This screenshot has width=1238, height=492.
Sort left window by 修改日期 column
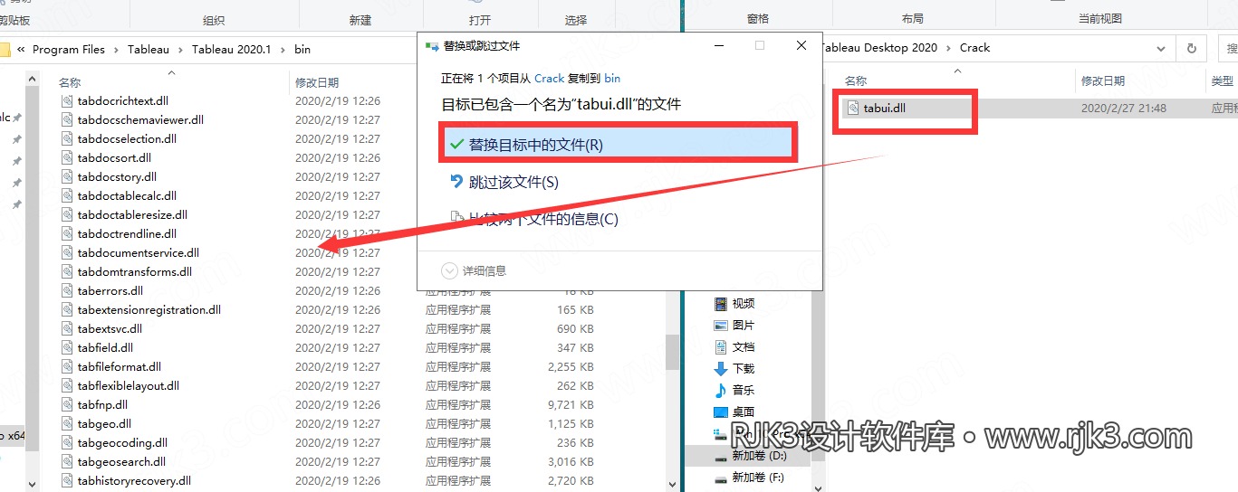(317, 82)
